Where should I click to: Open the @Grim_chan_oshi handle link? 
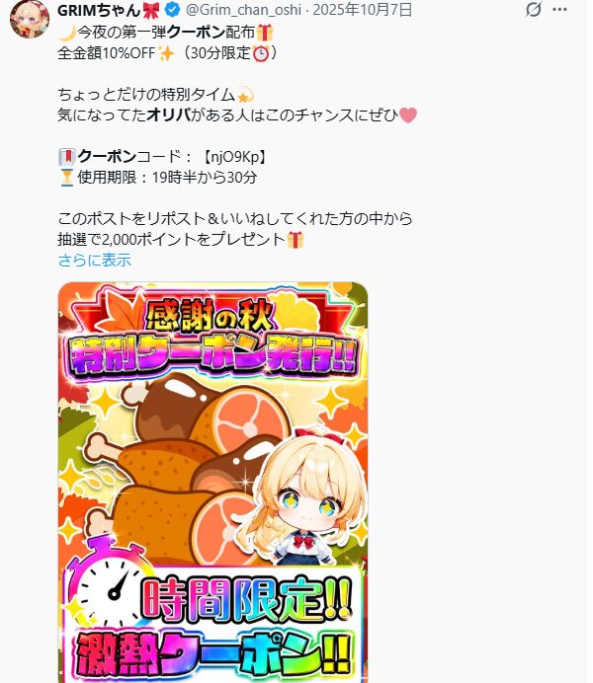[x=243, y=10]
